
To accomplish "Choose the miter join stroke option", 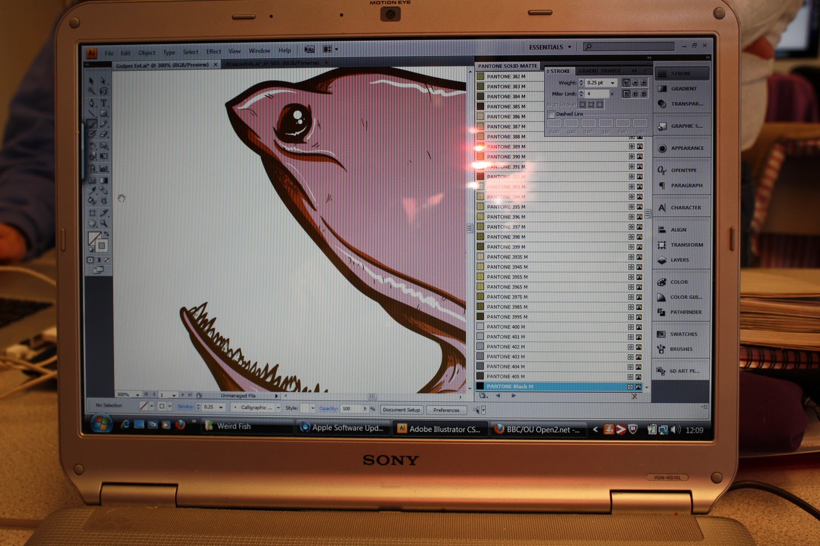I will (x=626, y=94).
